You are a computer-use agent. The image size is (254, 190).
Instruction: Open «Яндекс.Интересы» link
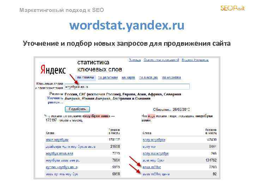pos(195,60)
